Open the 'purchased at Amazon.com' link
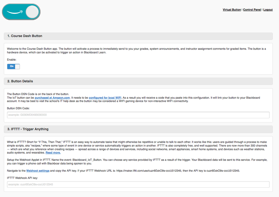 (x=52, y=98)
